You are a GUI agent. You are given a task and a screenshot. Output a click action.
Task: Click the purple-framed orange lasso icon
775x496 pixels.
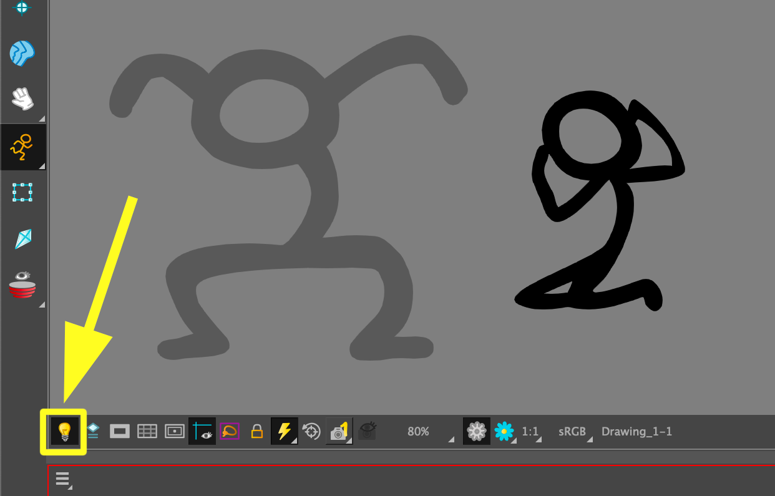229,431
